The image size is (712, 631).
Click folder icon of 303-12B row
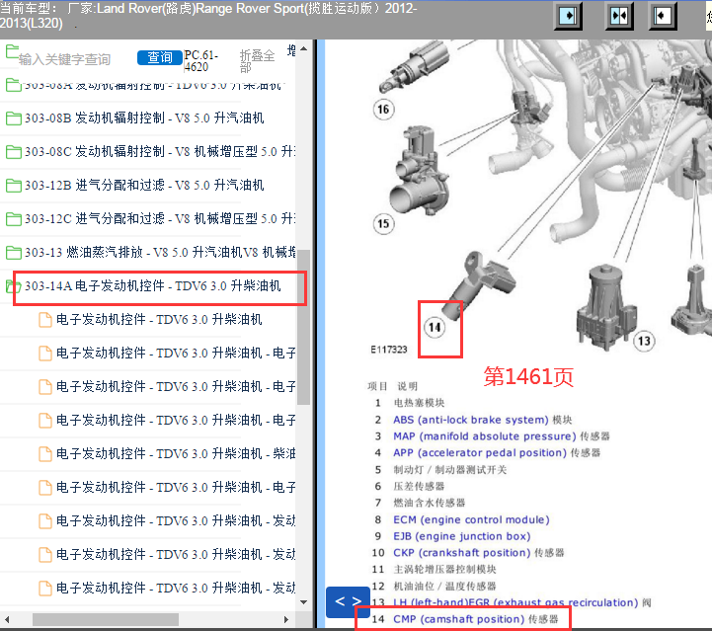tap(13, 186)
